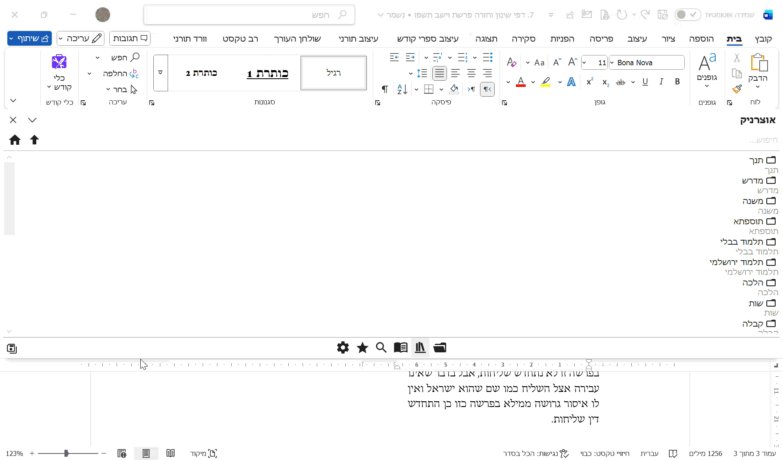Open favorites star in the Otzaria bottom toolbar
The width and height of the screenshot is (783, 460).
click(x=362, y=347)
